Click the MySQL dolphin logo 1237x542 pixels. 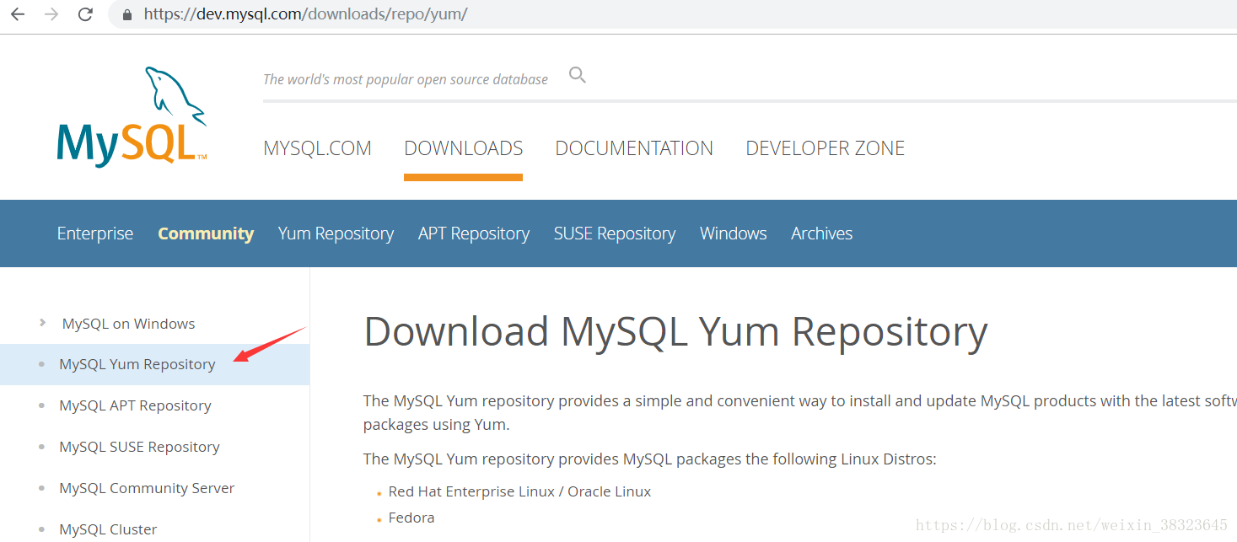tap(132, 116)
